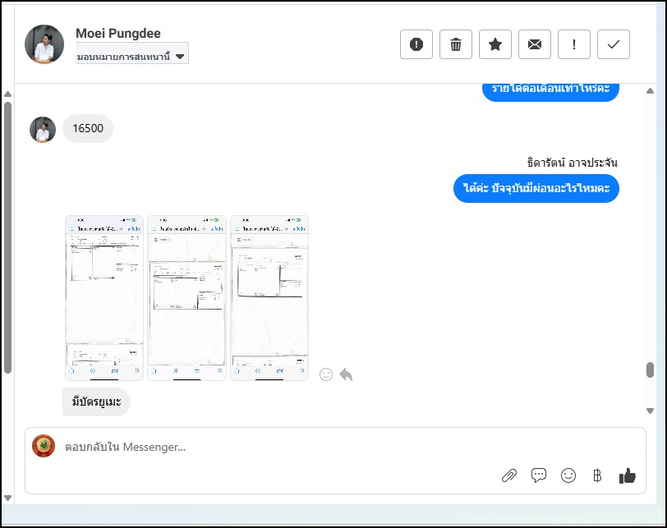The image size is (667, 528).
Task: Open Moei Pungdee's header profile photo
Action: point(44,44)
